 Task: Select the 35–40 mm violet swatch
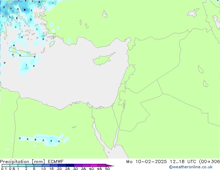point(86,165)
